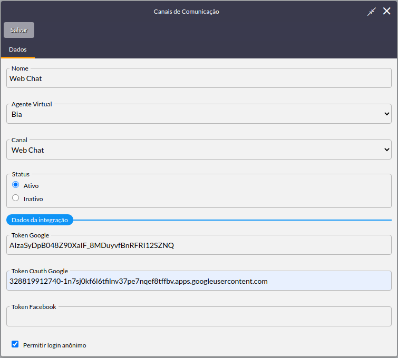Click the Permitir login anônimo label text

(x=55, y=345)
